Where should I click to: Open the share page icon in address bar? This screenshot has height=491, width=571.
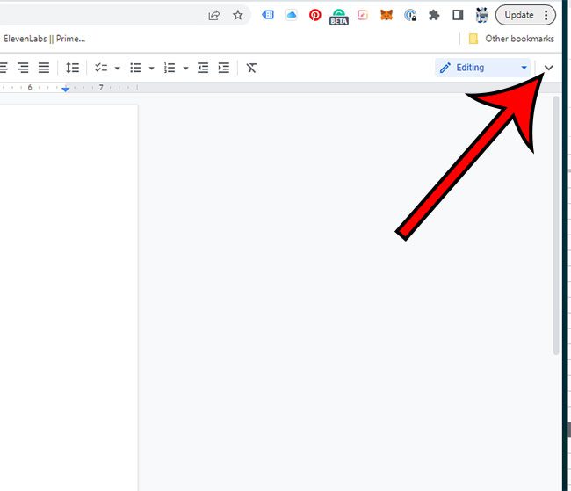pyautogui.click(x=214, y=15)
